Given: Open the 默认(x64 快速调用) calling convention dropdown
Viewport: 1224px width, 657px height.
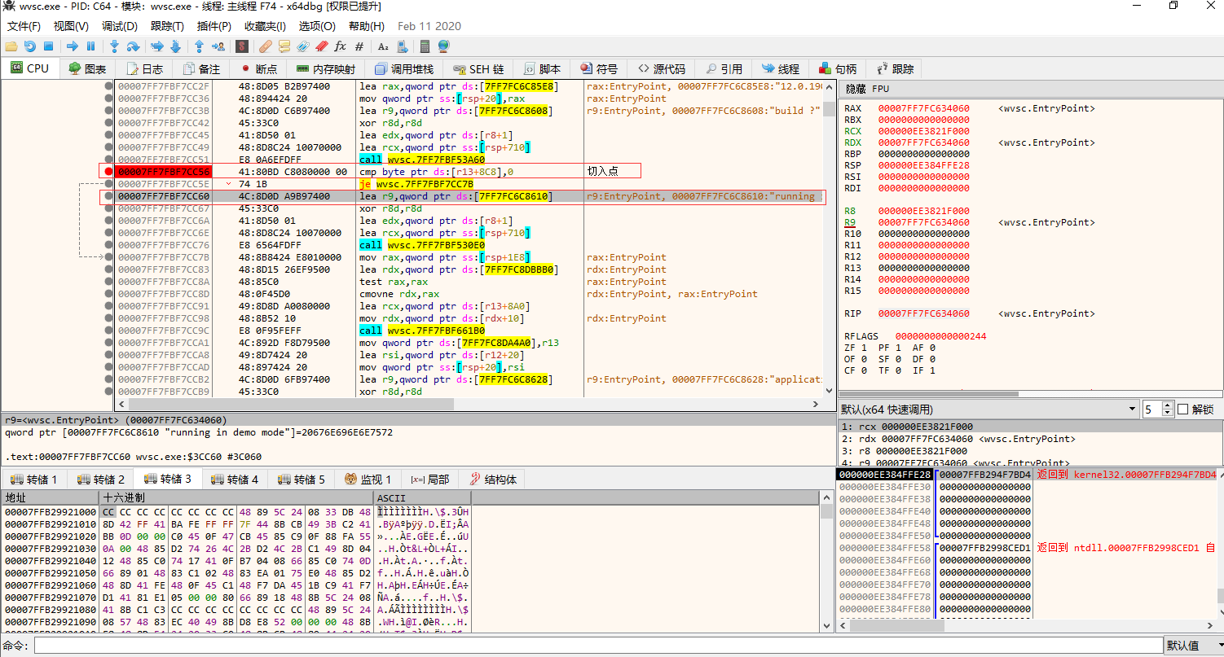Looking at the screenshot, I should 988,410.
